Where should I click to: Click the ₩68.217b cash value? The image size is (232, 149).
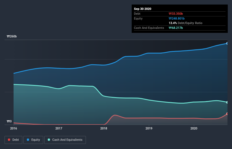[x=176, y=28]
